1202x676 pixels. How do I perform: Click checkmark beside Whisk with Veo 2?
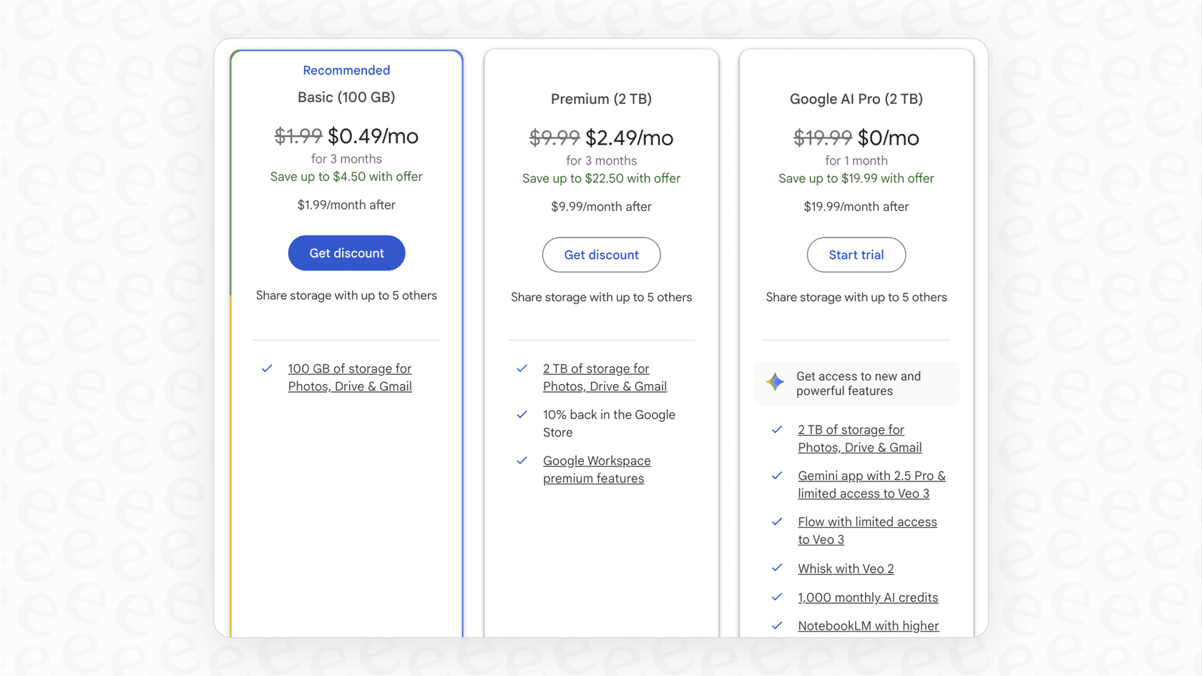click(x=777, y=568)
